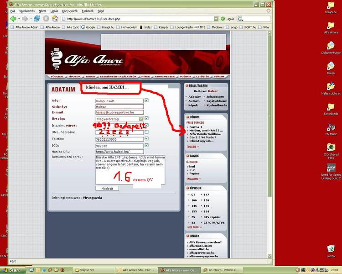Click the Módosít button

(x=107, y=188)
